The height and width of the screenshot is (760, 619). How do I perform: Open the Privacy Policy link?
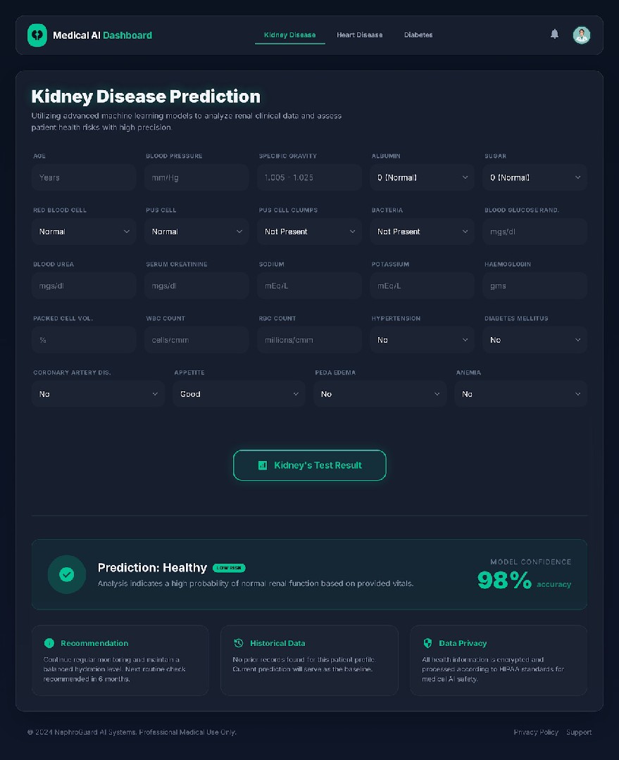coord(536,732)
